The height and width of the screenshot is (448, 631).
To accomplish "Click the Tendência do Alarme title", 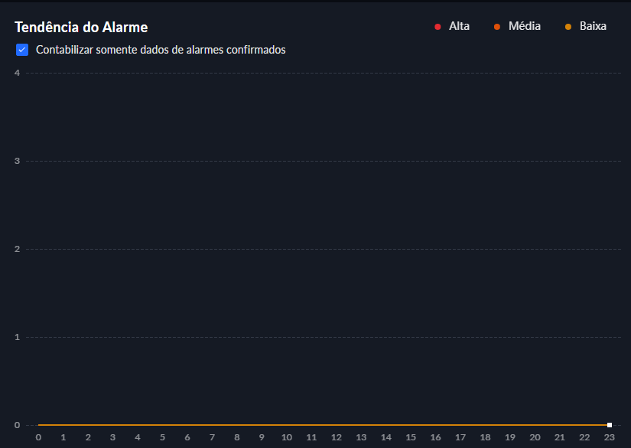I will (x=81, y=27).
